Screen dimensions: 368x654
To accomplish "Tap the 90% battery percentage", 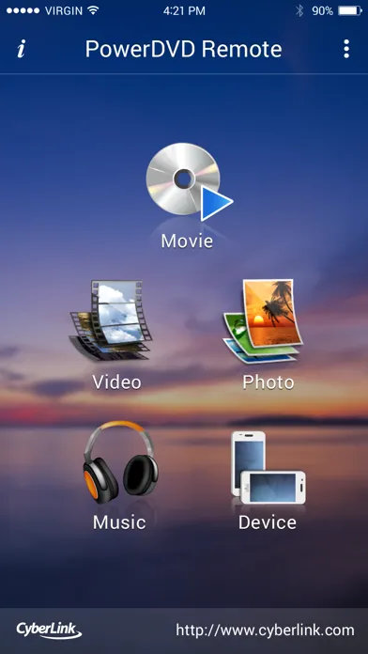I will 322,11.
